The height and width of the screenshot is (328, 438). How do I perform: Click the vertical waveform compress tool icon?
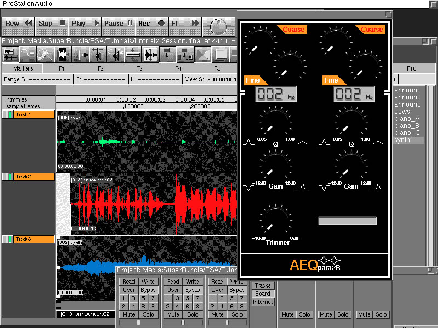click(133, 54)
